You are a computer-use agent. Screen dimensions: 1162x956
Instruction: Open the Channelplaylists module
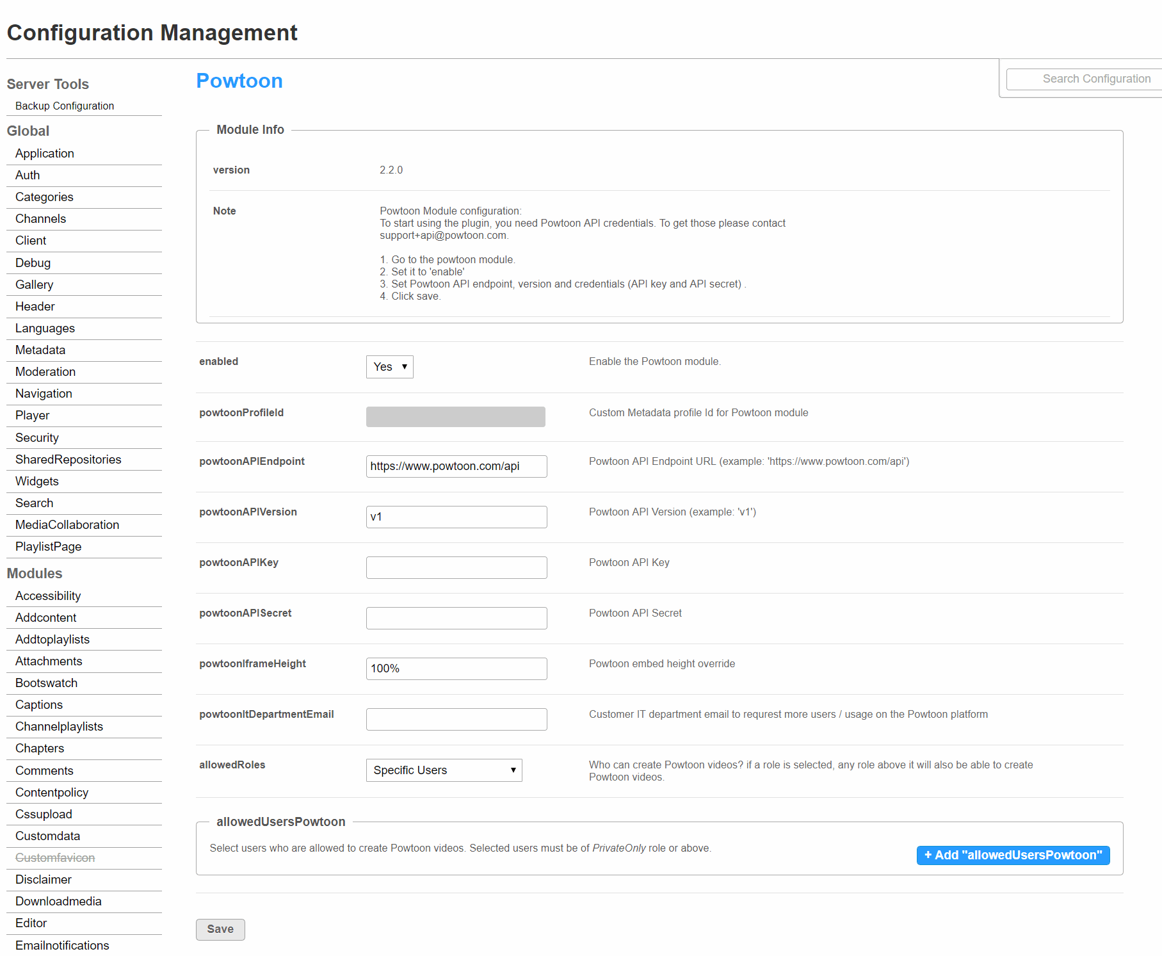pos(59,727)
